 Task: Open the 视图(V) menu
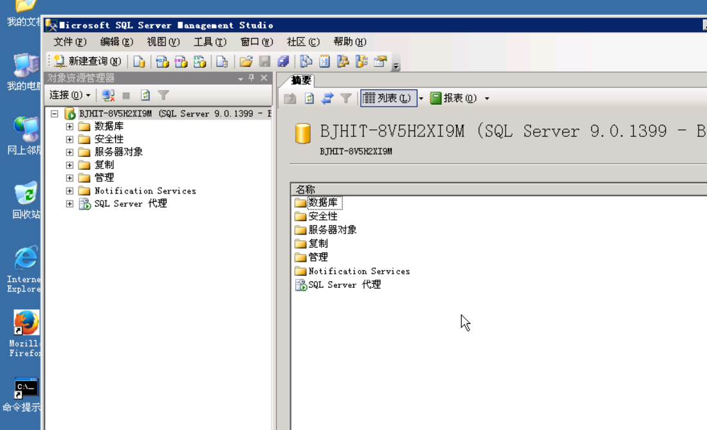click(x=163, y=42)
